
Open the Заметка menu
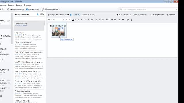click(x=3, y=5)
